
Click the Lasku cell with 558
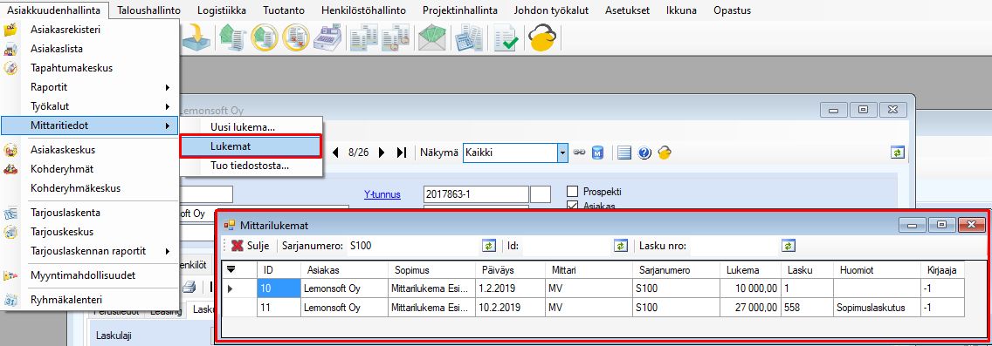pyautogui.click(x=808, y=309)
